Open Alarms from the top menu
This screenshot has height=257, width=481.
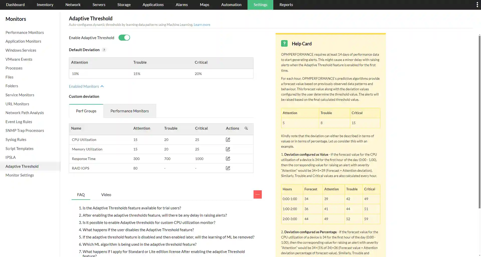click(182, 5)
